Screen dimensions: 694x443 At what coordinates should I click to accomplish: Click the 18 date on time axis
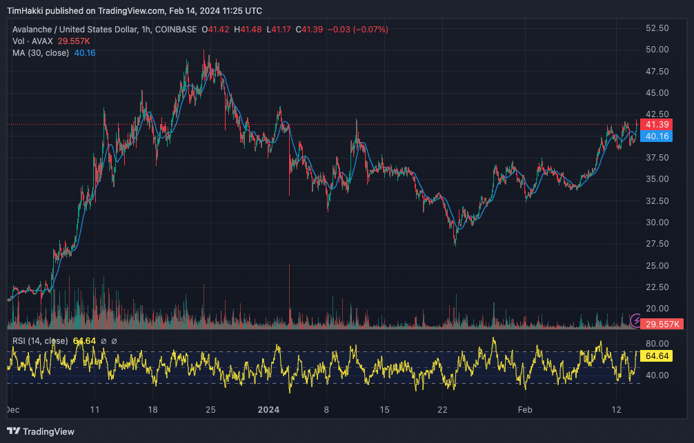coord(152,410)
